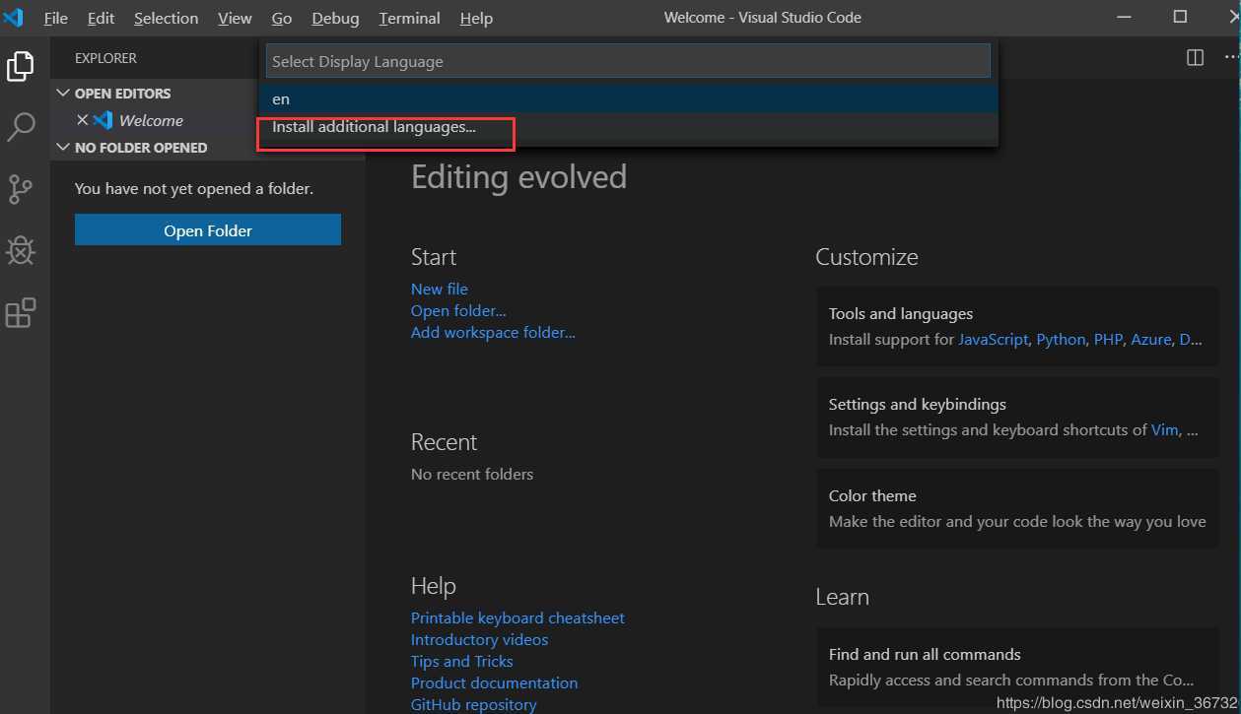Image resolution: width=1241 pixels, height=714 pixels.
Task: Open the Selection menu
Action: [166, 19]
